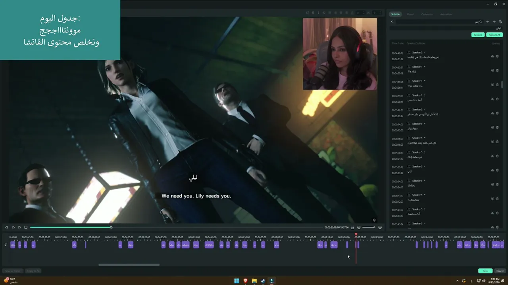Screen dimensions: 508x285
Task: Save the subtitle edits
Action: [x=485, y=271]
